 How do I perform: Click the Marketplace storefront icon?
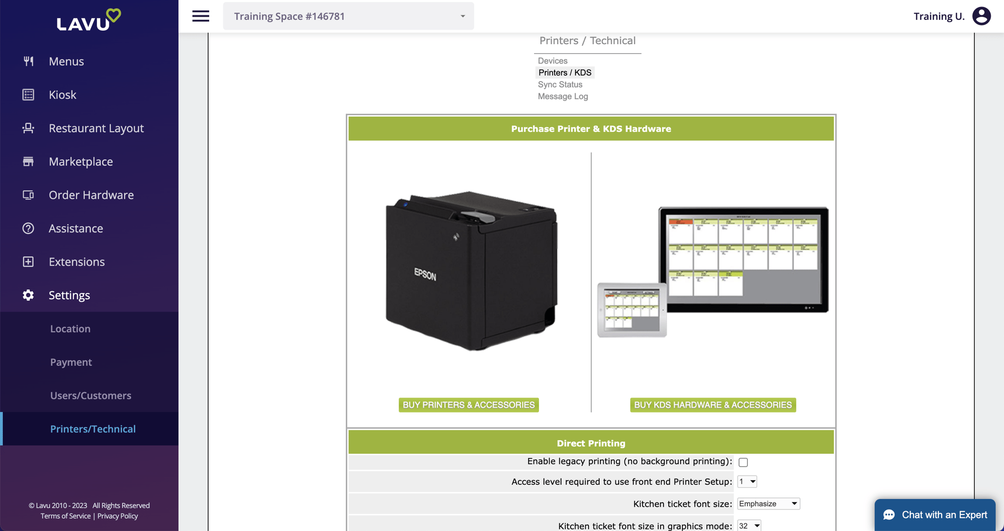[x=28, y=161]
